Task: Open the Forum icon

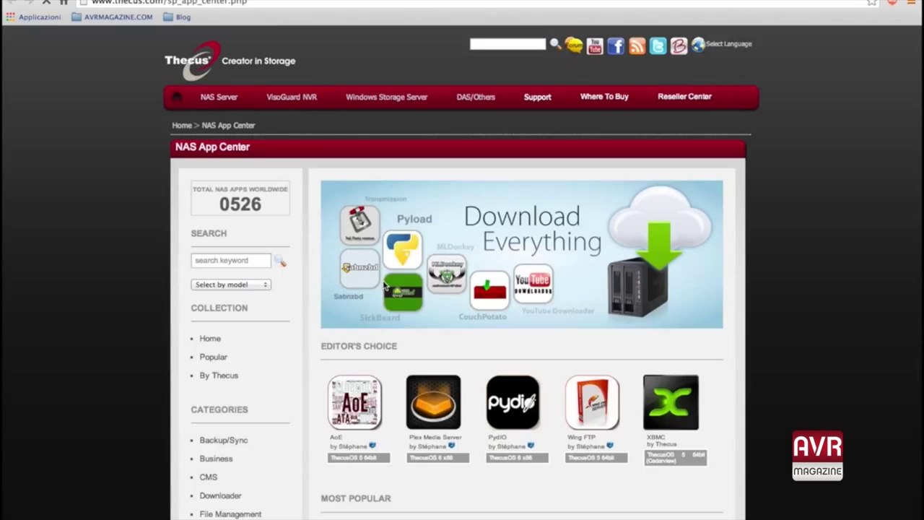Action: tap(574, 45)
